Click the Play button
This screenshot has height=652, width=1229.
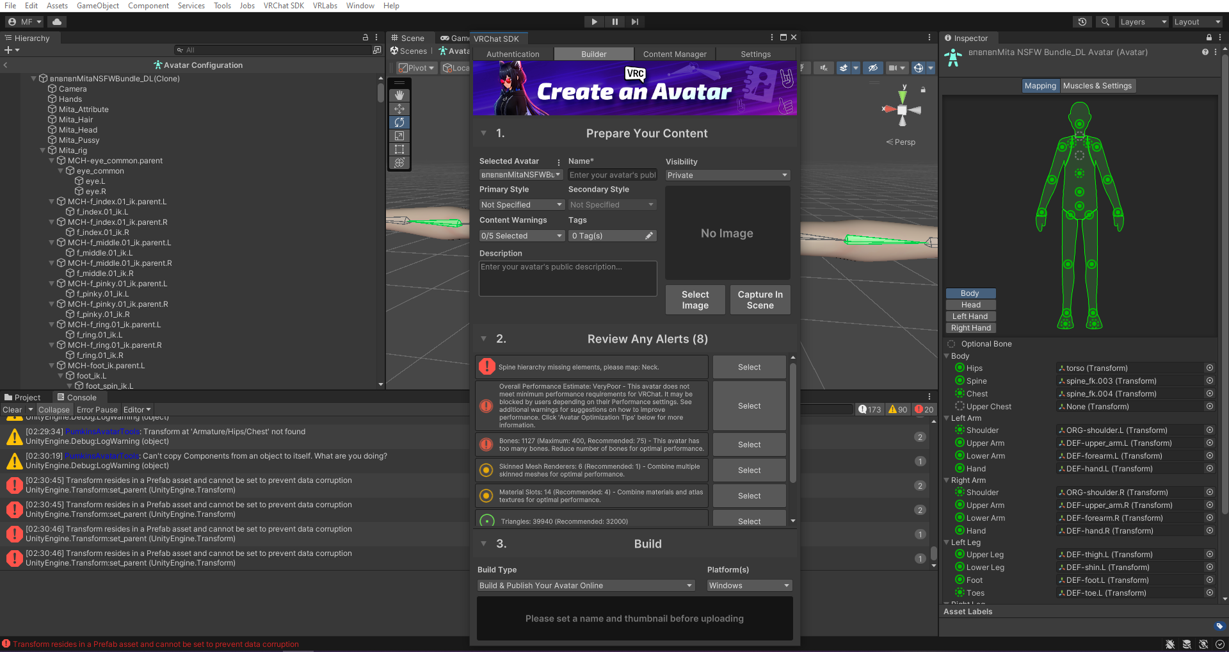(594, 22)
